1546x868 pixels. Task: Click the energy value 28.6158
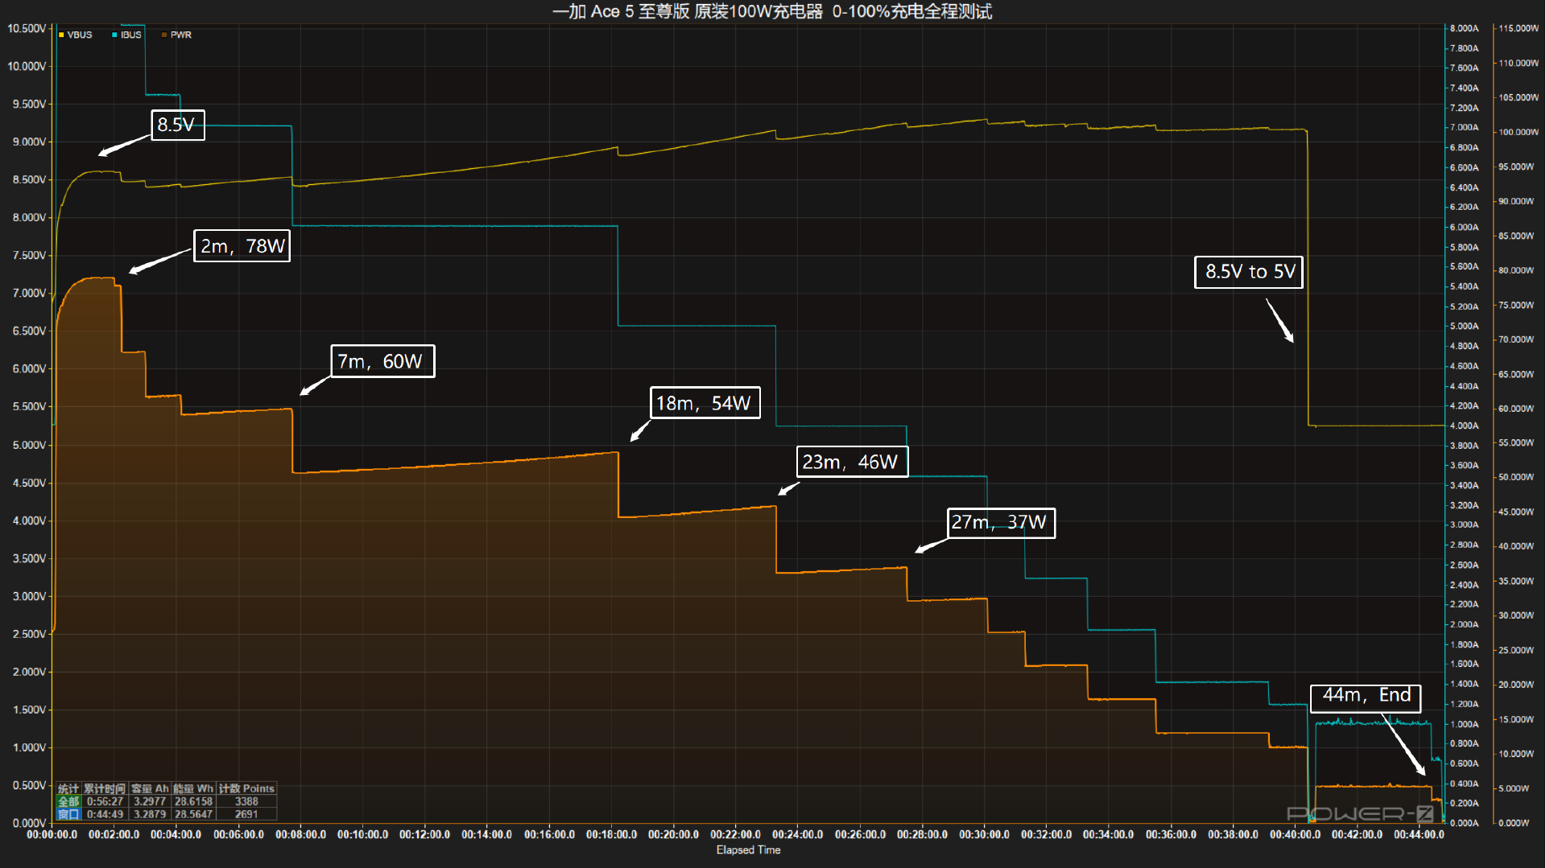[x=193, y=801]
